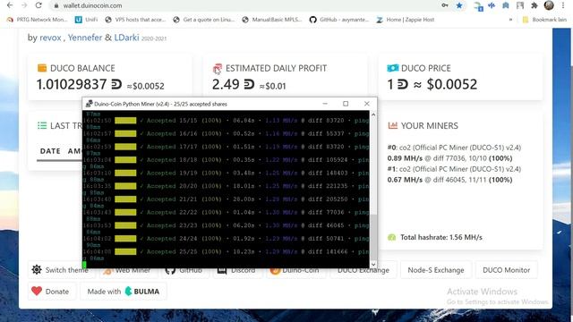Screen dimensions: 573x322
Task: Open the UniFi bookmark
Action: (87, 20)
